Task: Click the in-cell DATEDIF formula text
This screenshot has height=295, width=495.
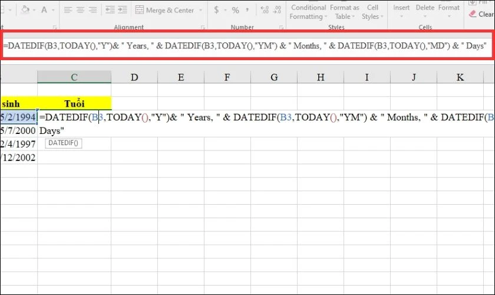Action: [266, 117]
